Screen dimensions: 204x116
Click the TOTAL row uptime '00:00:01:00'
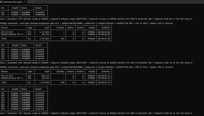tap(104, 39)
